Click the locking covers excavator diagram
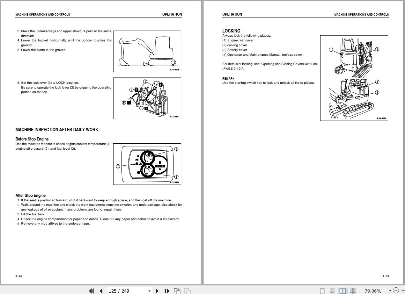This screenshot has width=405, height=294. click(354, 78)
